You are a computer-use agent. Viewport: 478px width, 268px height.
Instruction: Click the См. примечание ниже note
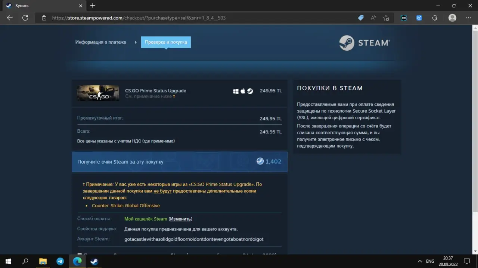[150, 96]
